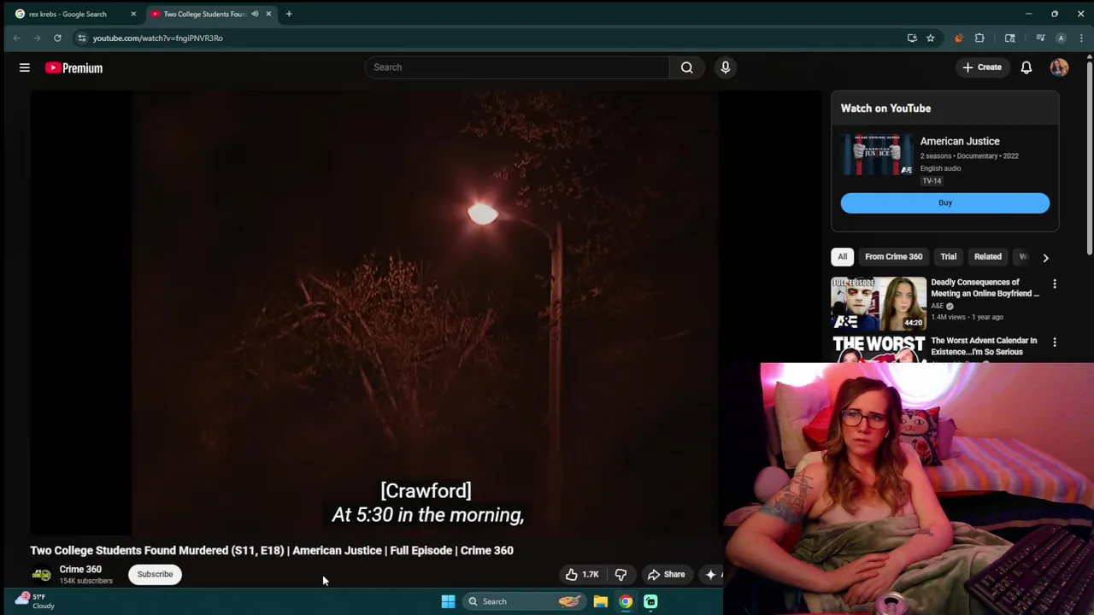Open The Worst Advent Calendar thumbnail

tap(878, 348)
